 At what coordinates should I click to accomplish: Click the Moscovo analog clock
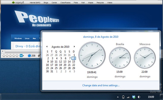(x=145, y=58)
